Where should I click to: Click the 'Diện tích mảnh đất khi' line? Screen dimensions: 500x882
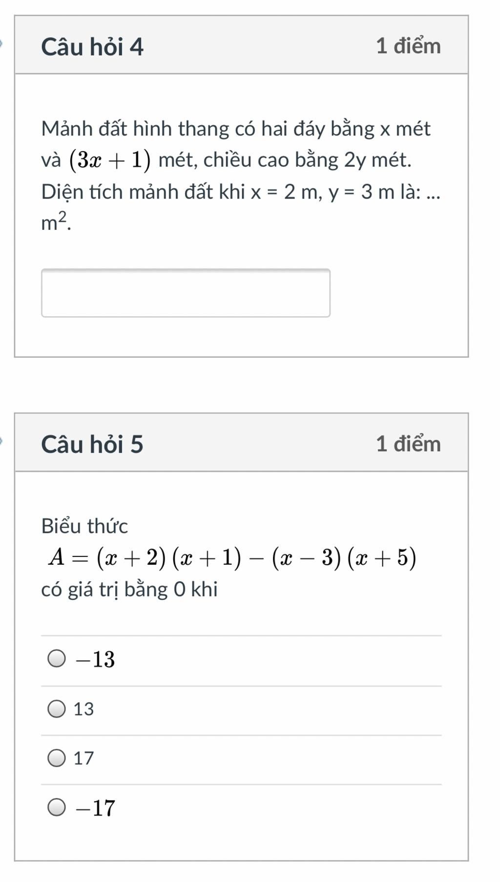pyautogui.click(x=143, y=192)
